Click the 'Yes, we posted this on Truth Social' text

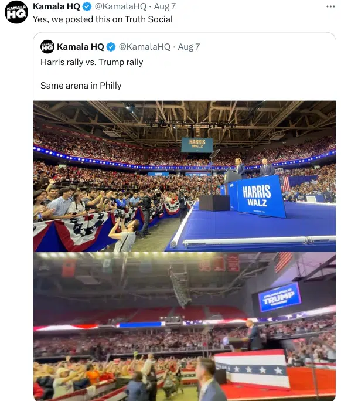tap(103, 19)
